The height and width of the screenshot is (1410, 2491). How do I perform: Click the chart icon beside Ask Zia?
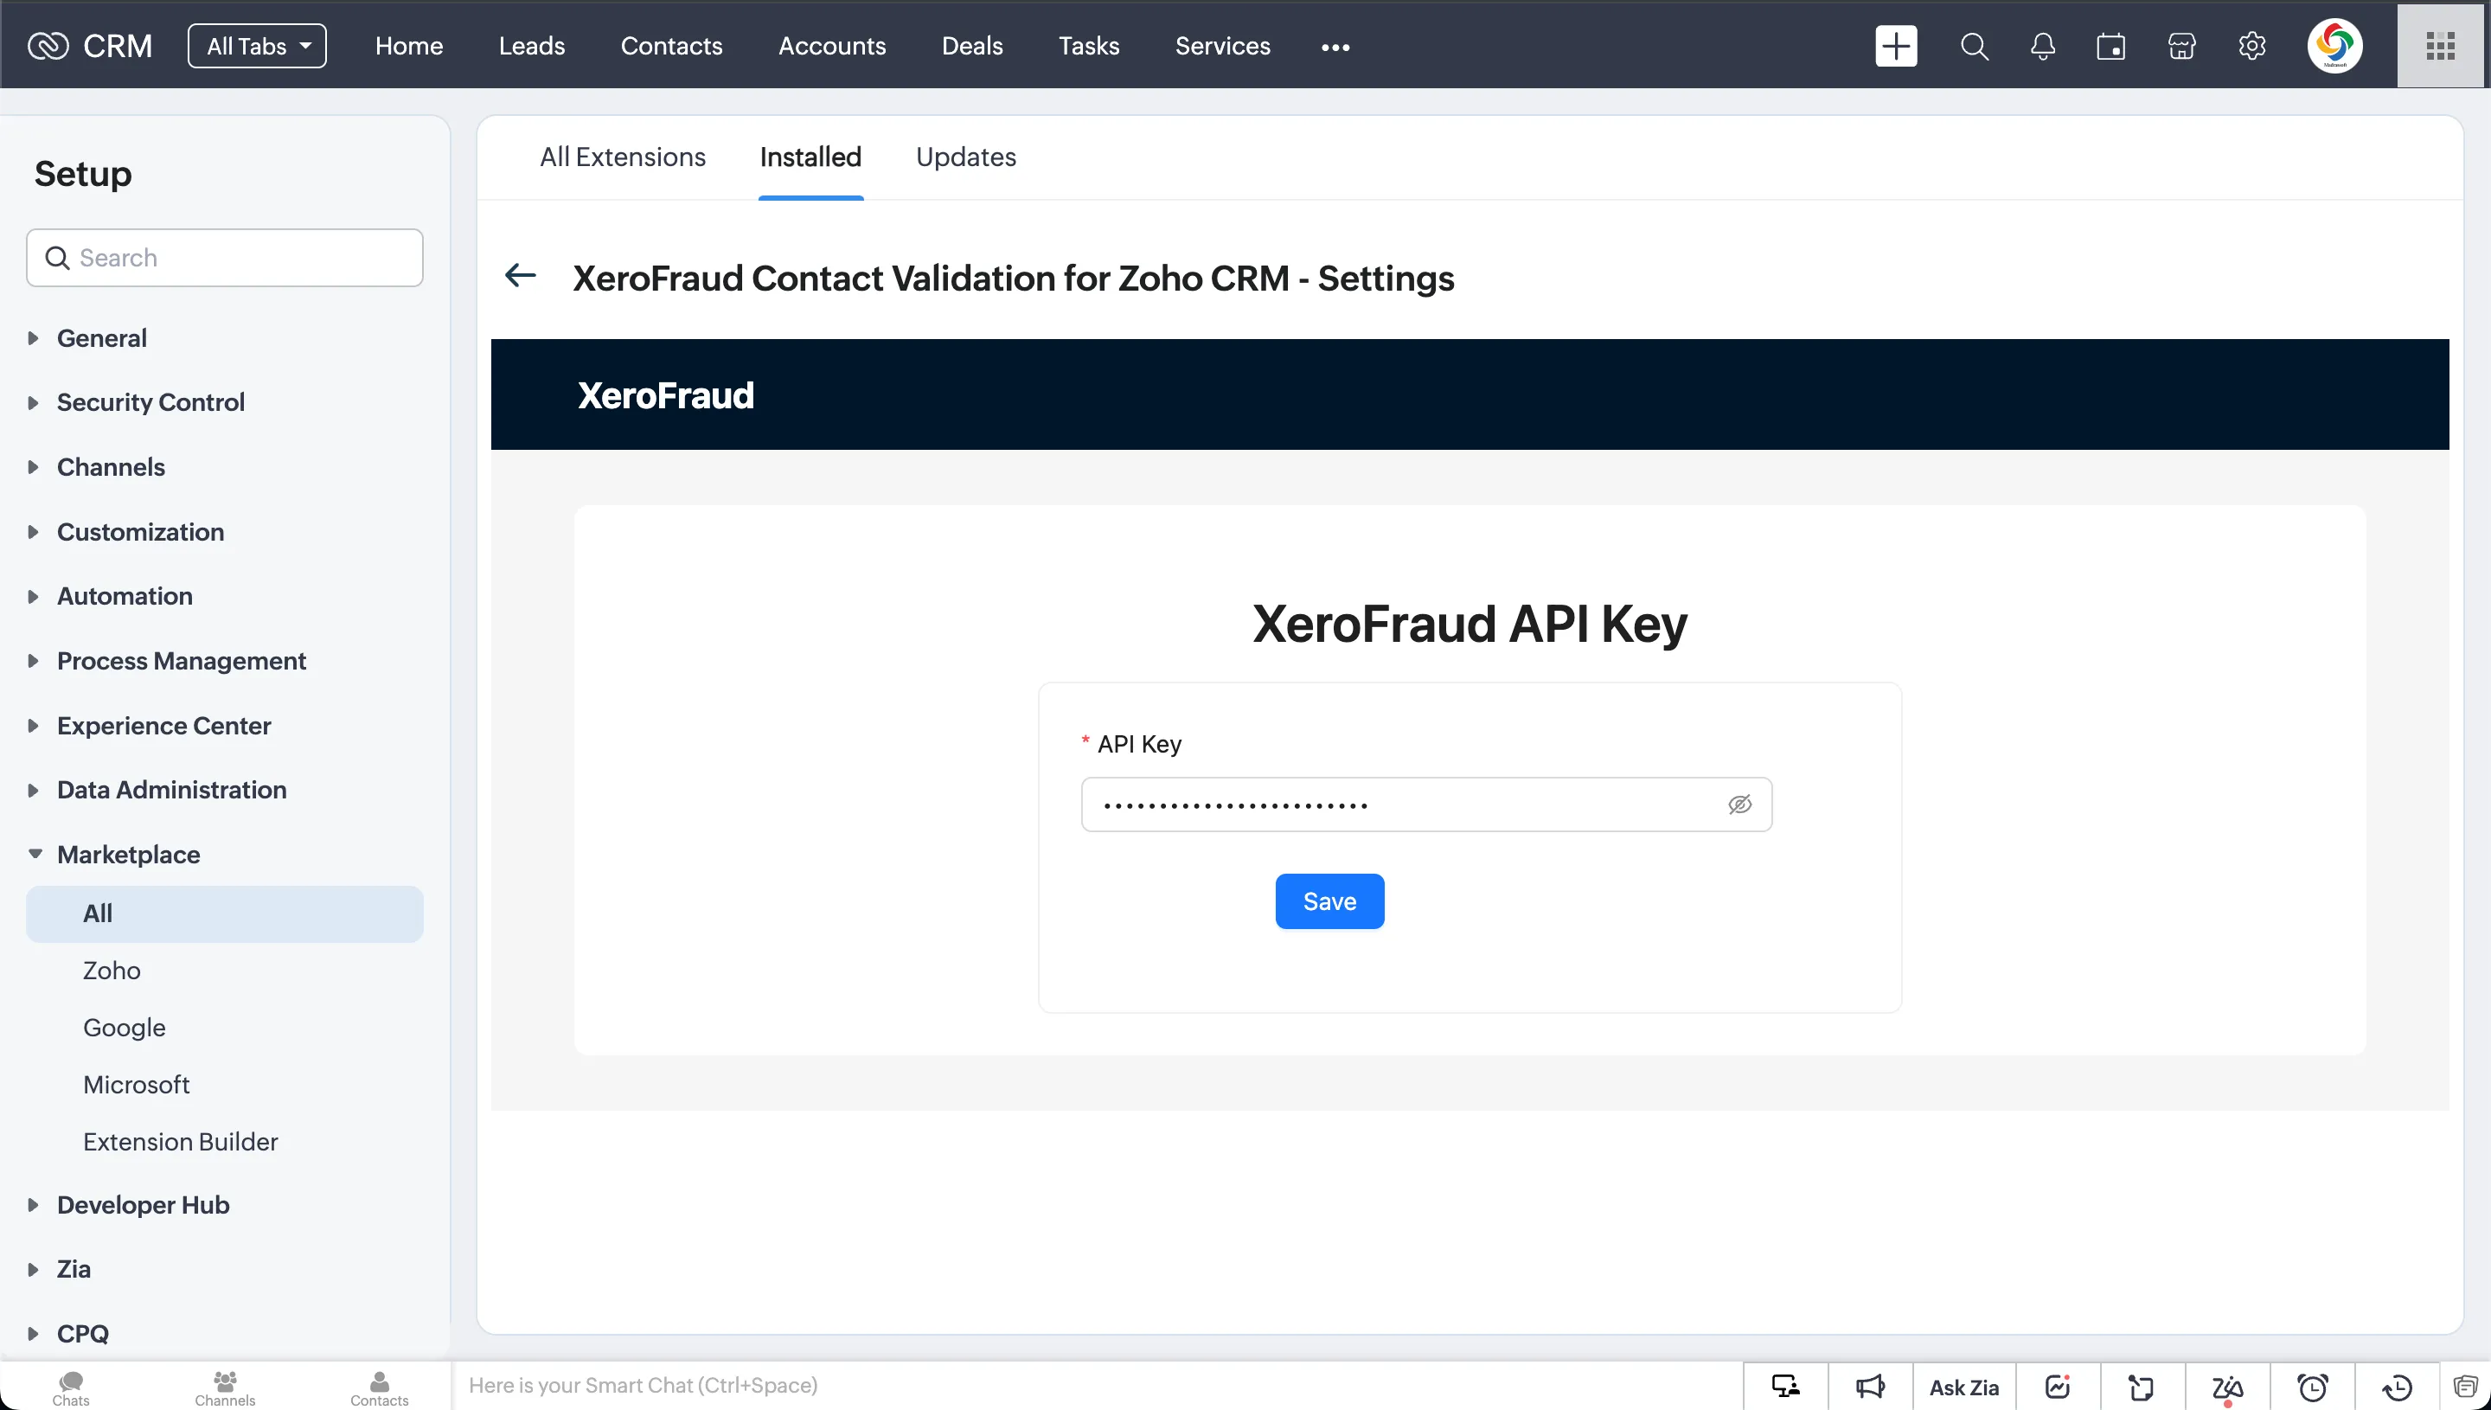[2058, 1387]
